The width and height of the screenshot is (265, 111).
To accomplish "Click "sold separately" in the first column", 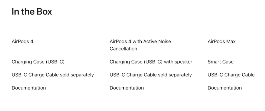I will (82, 75).
